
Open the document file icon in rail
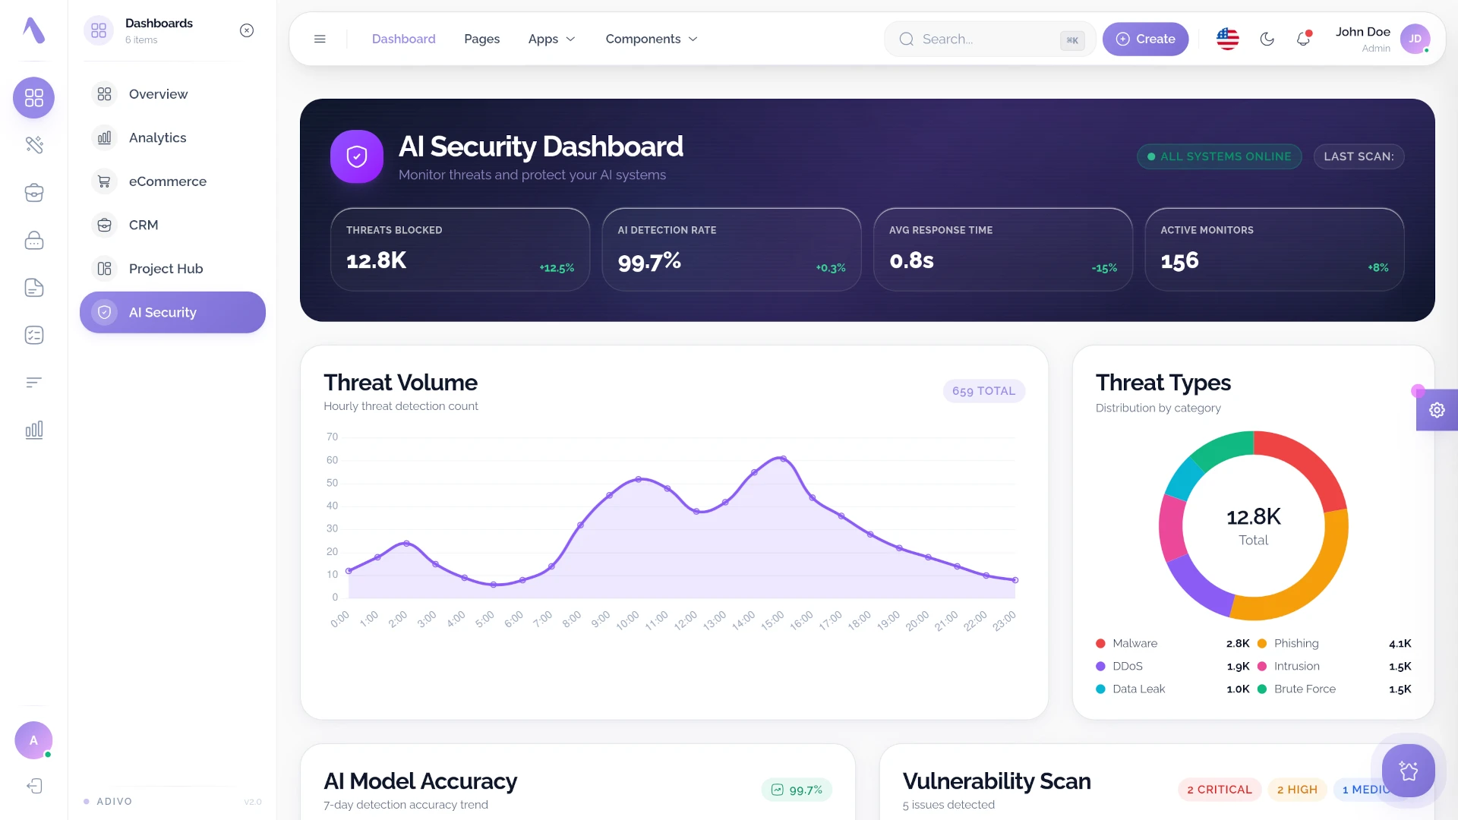(33, 287)
